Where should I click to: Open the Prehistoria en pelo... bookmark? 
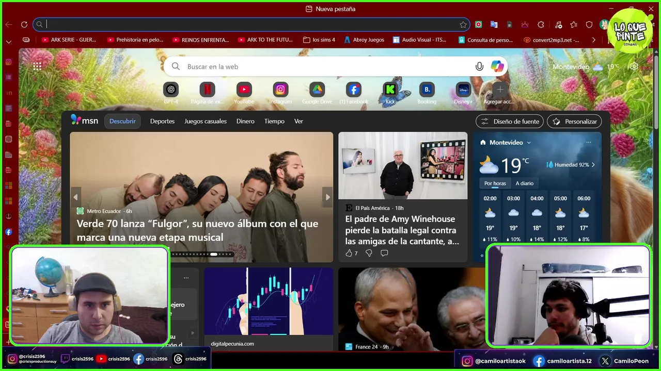pyautogui.click(x=135, y=40)
